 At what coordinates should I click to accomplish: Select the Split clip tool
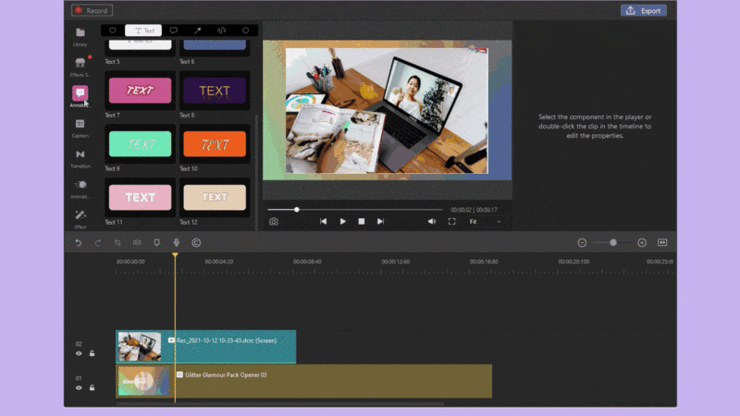(x=137, y=242)
